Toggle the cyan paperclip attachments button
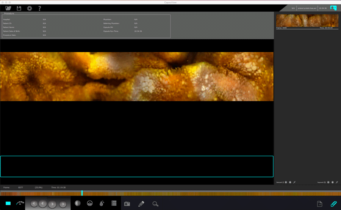This screenshot has height=210, width=341. [x=333, y=204]
